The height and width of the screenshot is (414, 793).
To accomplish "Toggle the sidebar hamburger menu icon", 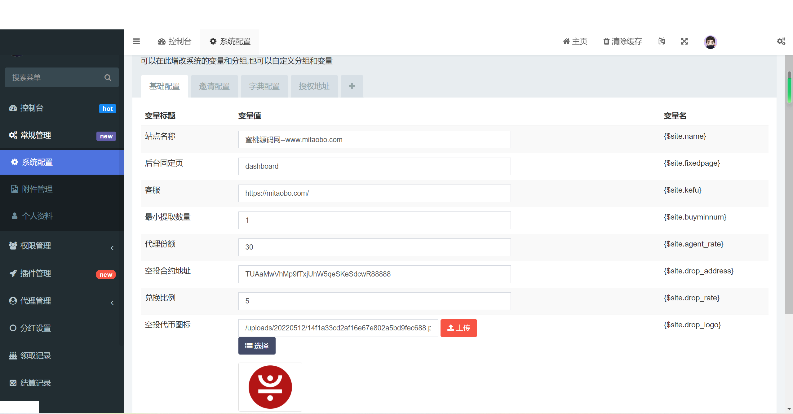I will click(x=136, y=41).
